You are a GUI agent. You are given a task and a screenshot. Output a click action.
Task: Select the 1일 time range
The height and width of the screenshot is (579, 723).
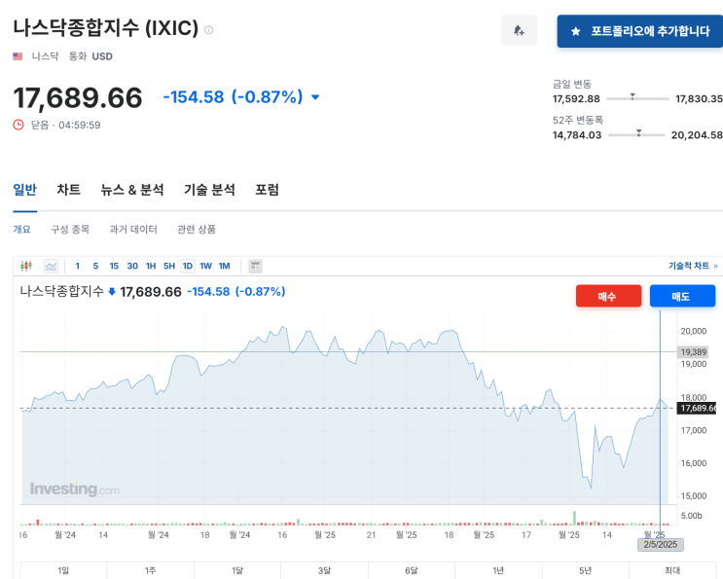(63, 570)
